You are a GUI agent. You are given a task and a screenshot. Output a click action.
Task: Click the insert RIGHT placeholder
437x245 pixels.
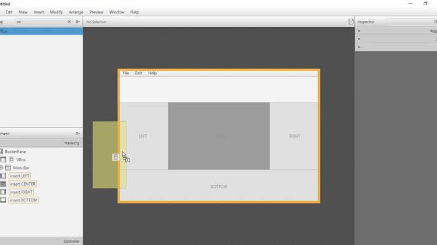pos(21,192)
